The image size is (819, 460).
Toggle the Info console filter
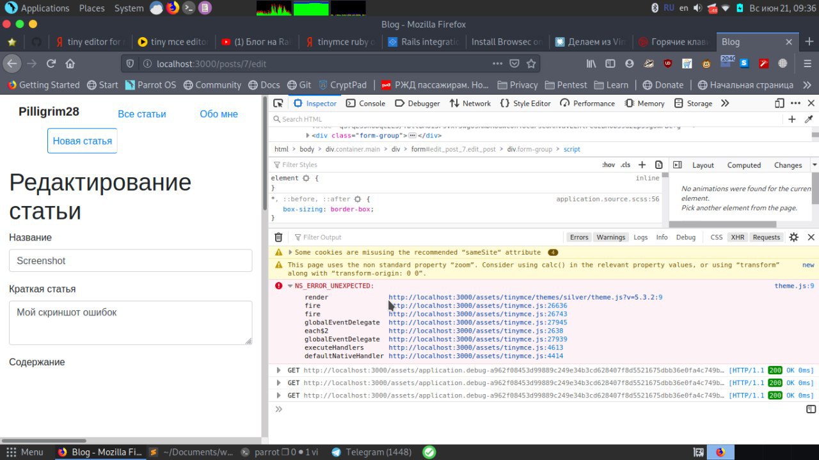tap(662, 237)
